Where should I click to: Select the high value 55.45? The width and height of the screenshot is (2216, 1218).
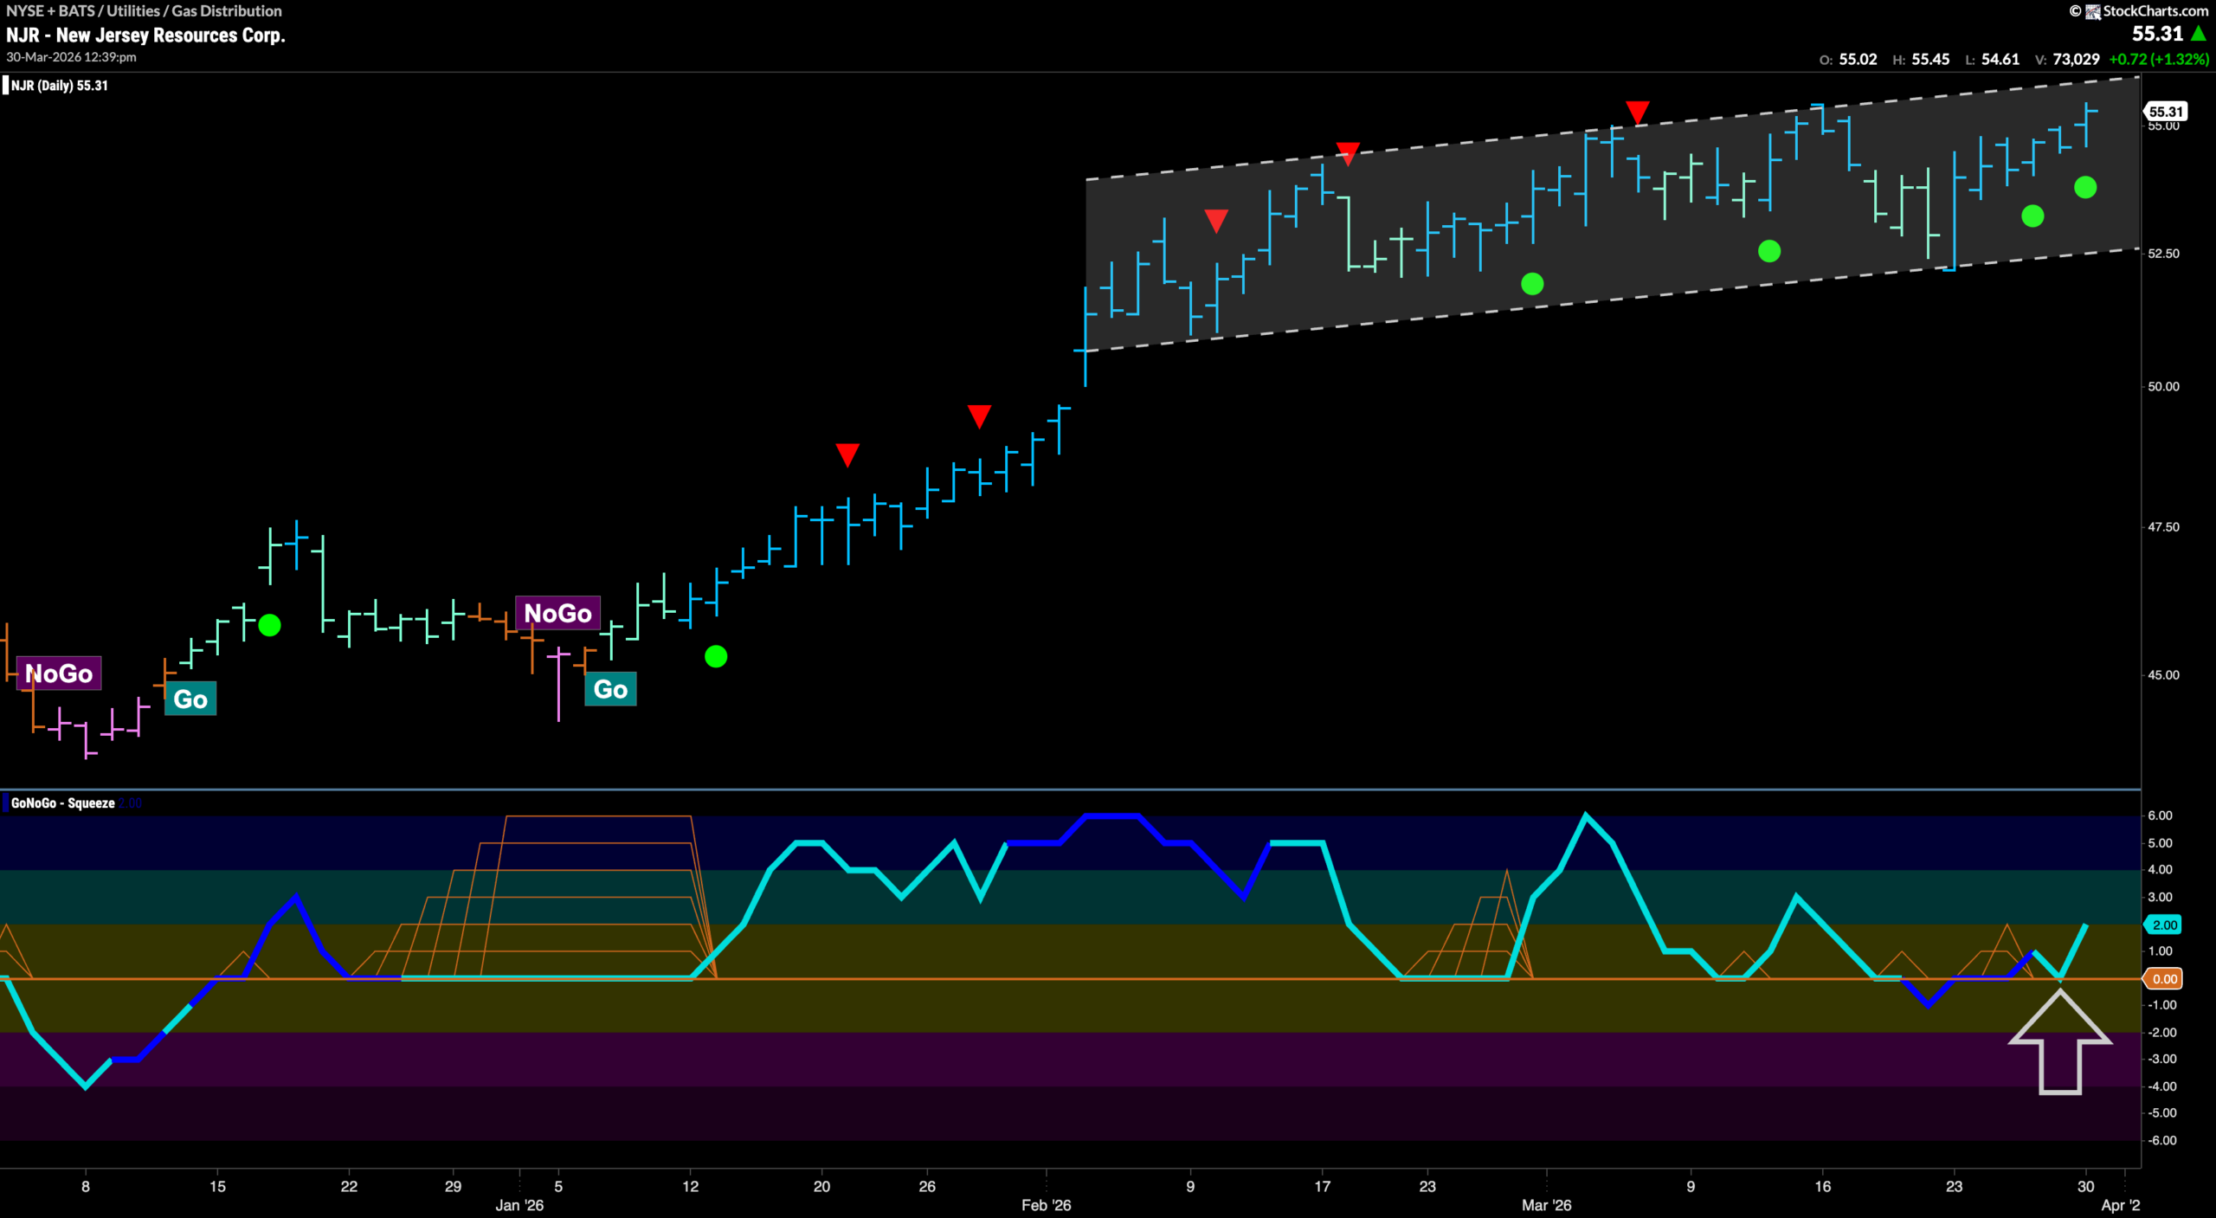1930,60
